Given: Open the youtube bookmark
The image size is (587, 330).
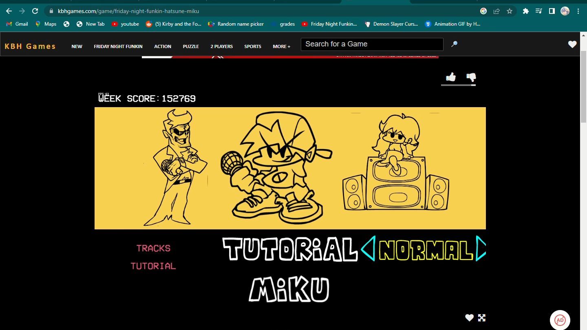Looking at the screenshot, I should [126, 24].
